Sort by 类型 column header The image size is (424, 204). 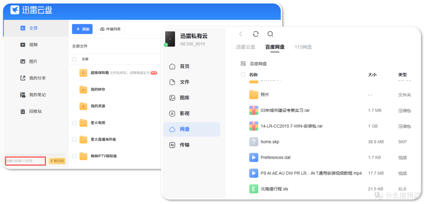click(402, 75)
